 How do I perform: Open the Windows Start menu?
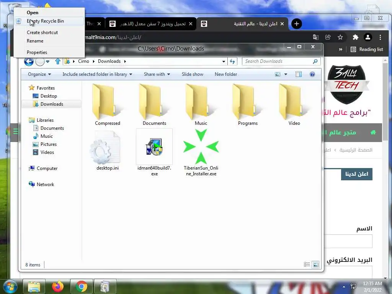(x=10, y=286)
